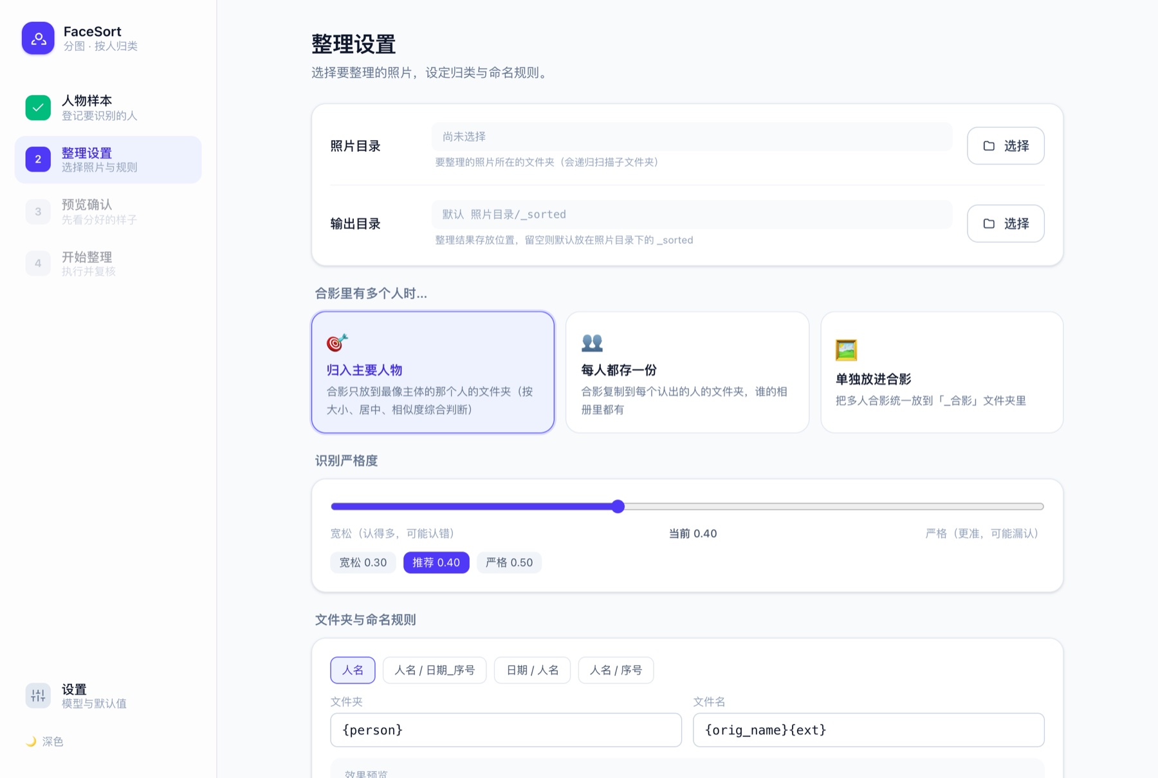Choose folder for 输出目录 with 选择 button
1158x778 pixels.
(1006, 223)
